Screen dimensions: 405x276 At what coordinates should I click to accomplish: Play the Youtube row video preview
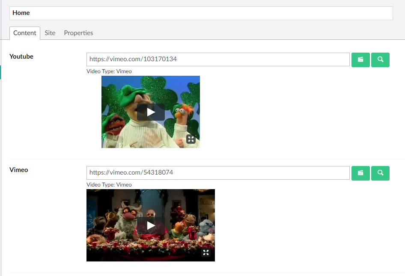pyautogui.click(x=151, y=112)
